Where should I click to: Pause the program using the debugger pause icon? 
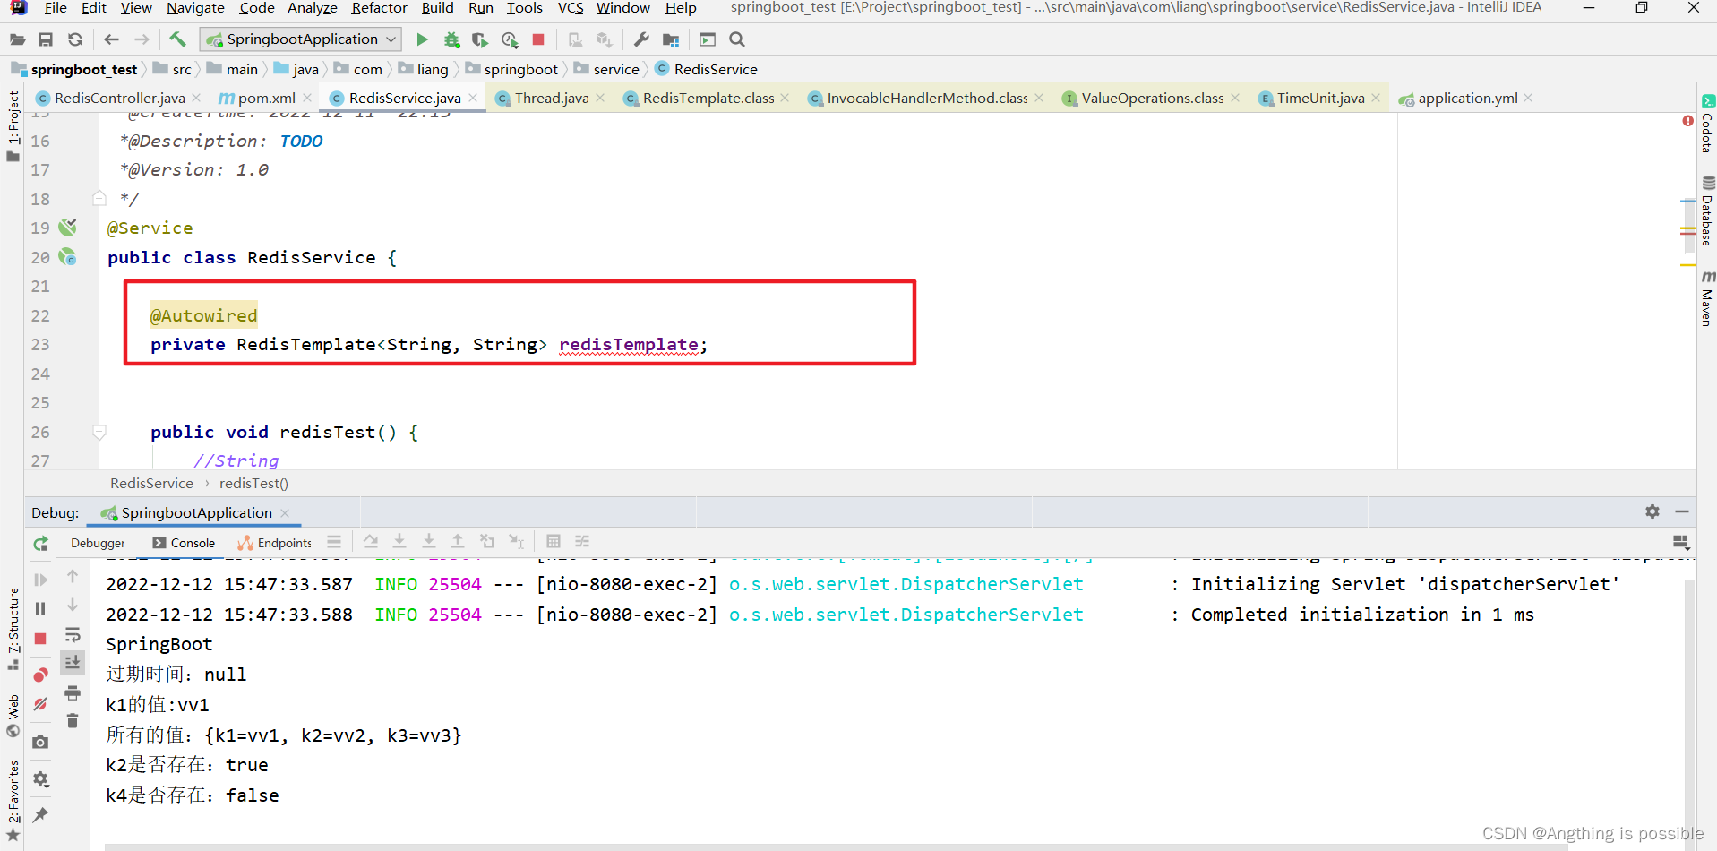tap(40, 608)
